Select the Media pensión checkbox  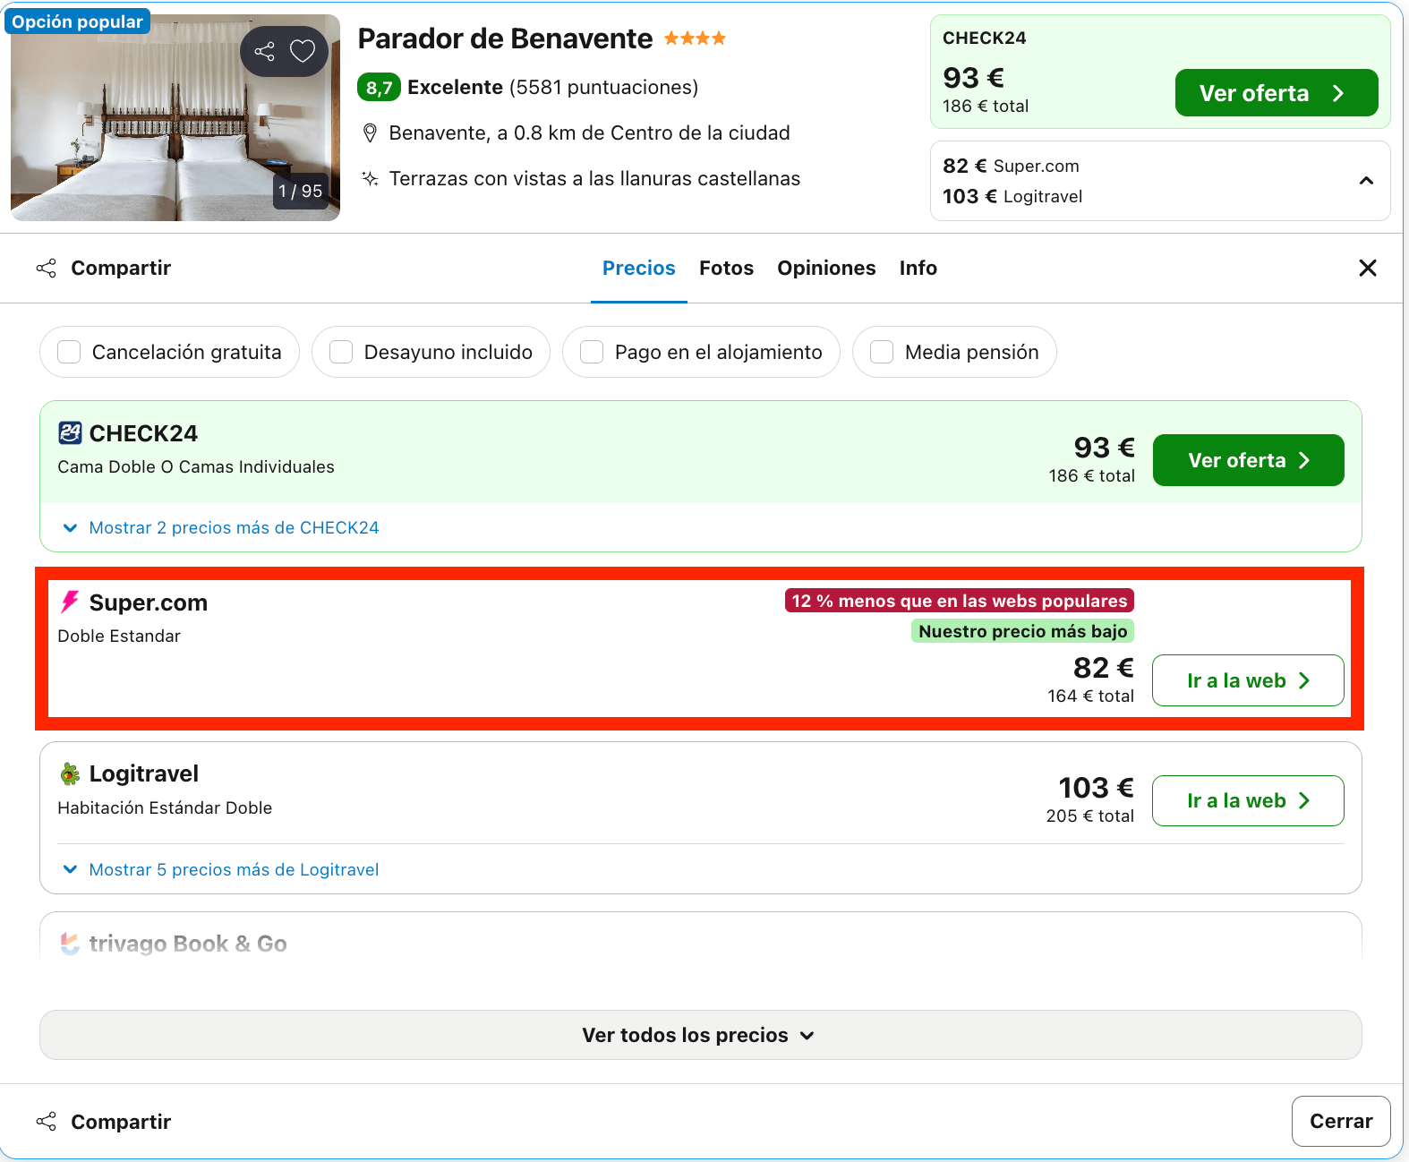[882, 352]
